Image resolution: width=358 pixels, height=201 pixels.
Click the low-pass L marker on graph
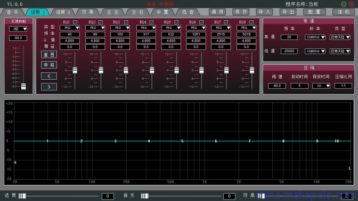tap(349, 168)
